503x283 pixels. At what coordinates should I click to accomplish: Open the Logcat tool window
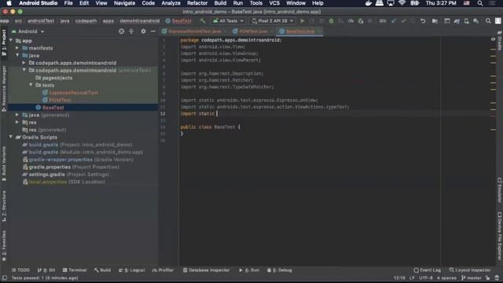(x=132, y=270)
